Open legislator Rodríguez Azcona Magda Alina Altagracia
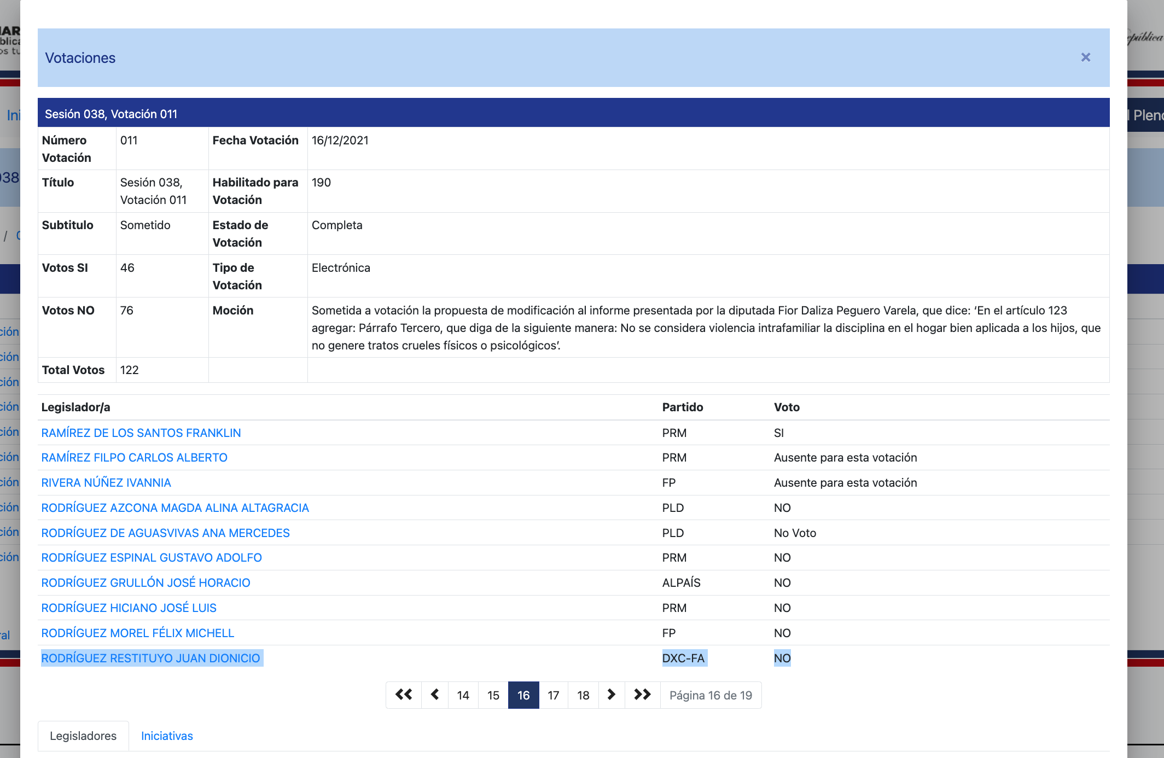Image resolution: width=1164 pixels, height=758 pixels. click(175, 508)
